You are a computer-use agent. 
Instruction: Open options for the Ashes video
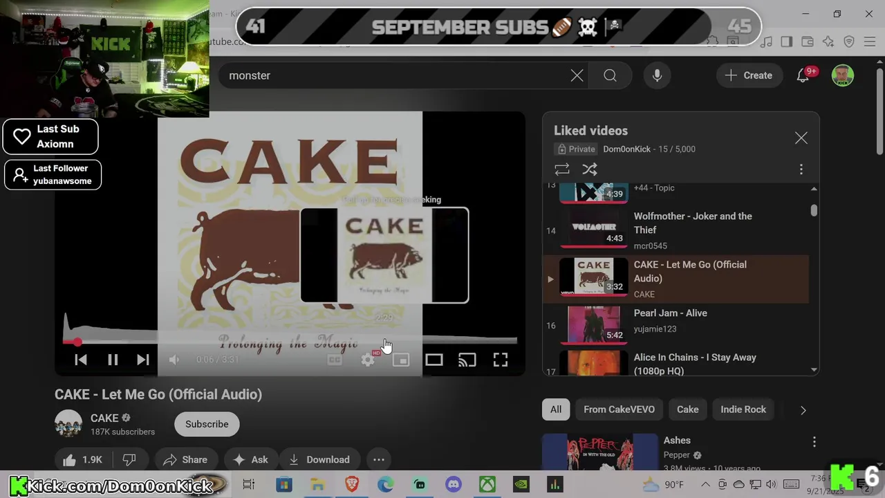814,441
